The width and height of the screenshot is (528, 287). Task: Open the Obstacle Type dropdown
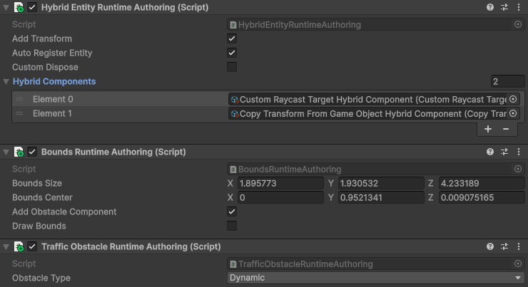375,278
